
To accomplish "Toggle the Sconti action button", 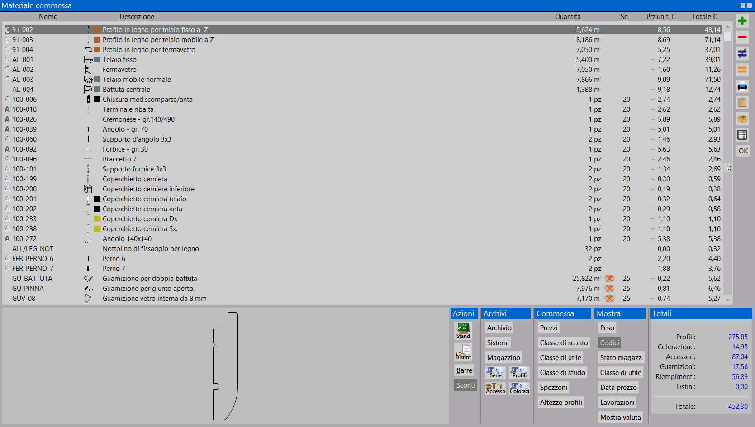I will (465, 385).
